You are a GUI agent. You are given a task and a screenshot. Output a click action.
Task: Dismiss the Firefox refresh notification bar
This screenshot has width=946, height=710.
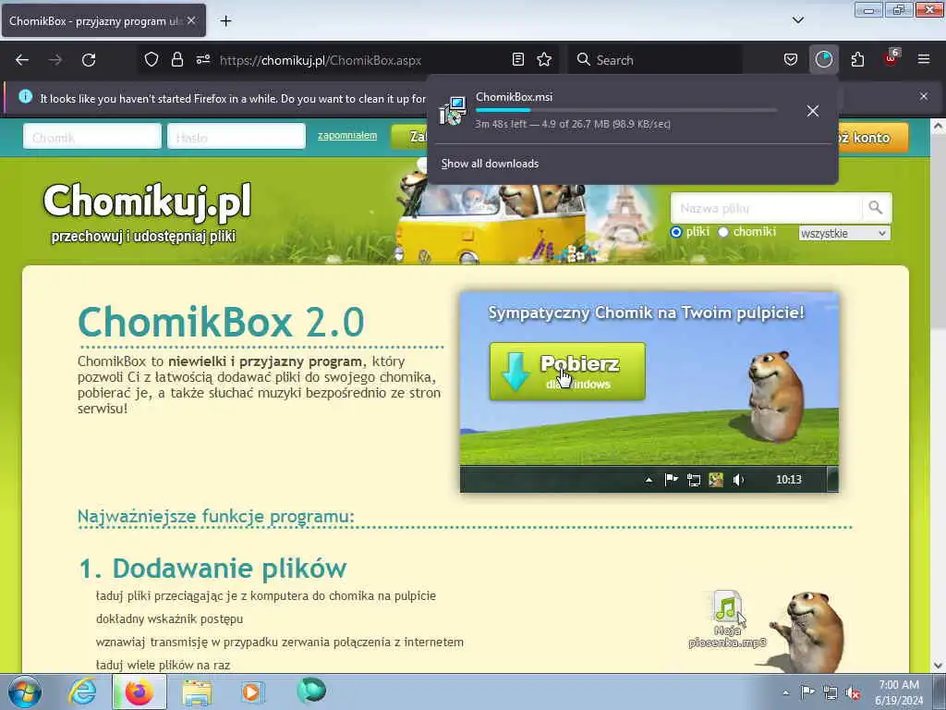tap(924, 96)
